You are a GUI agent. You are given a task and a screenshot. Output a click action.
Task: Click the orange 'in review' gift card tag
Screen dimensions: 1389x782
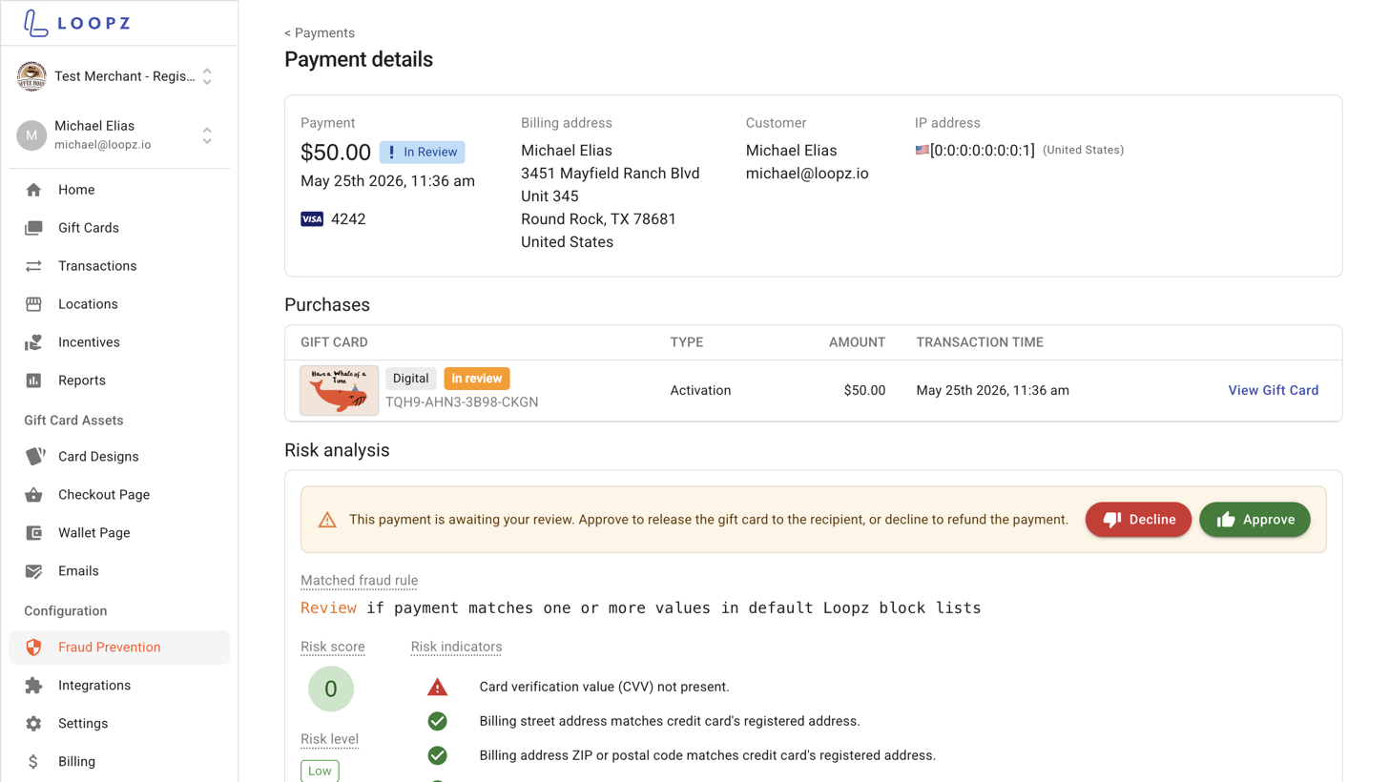pos(477,379)
